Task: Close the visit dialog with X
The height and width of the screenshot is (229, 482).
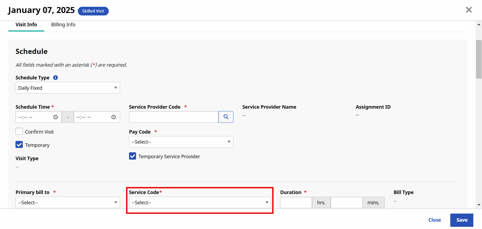Action: pos(469,10)
